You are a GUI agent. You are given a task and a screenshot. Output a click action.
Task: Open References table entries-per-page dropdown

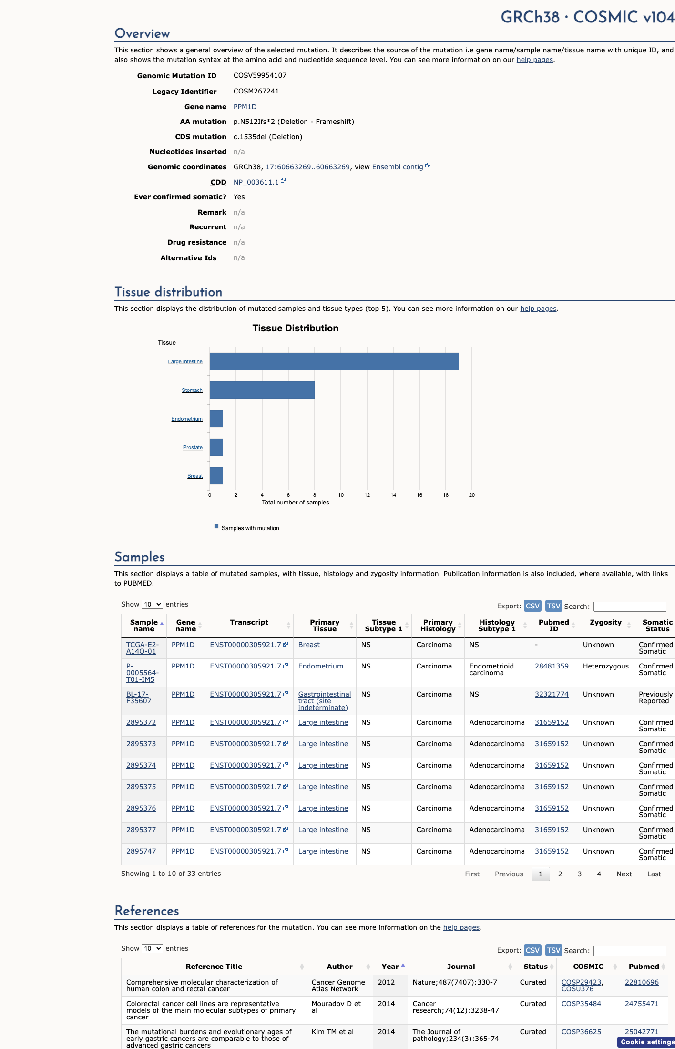(x=152, y=948)
